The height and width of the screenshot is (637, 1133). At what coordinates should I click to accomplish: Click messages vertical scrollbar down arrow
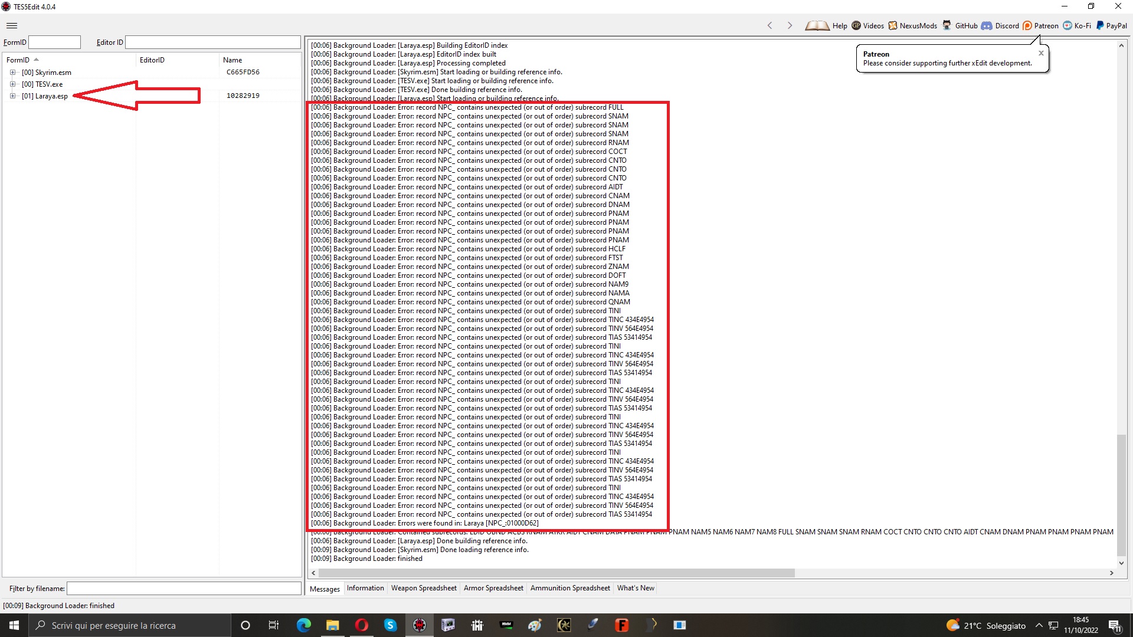[1121, 563]
